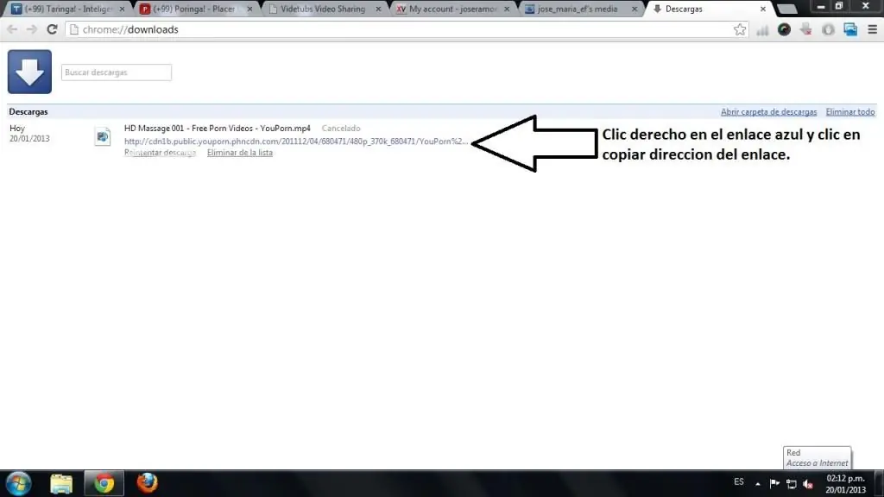884x497 pixels.
Task: Click the Show desktop strip on taskbar
Action: click(x=880, y=483)
